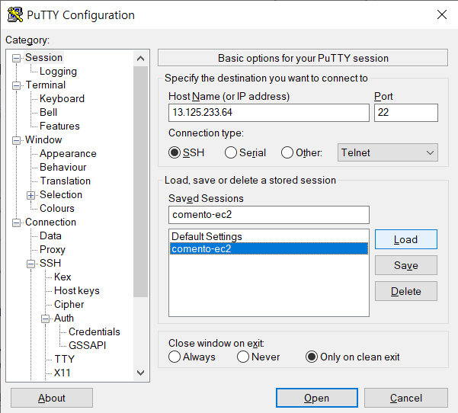
Task: Open the GSSAPI category
Action: (x=88, y=346)
